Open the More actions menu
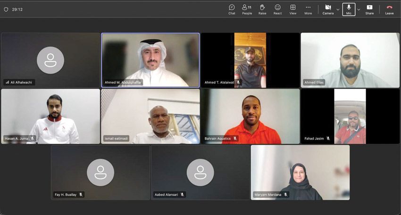This screenshot has width=401, height=215. (x=308, y=9)
